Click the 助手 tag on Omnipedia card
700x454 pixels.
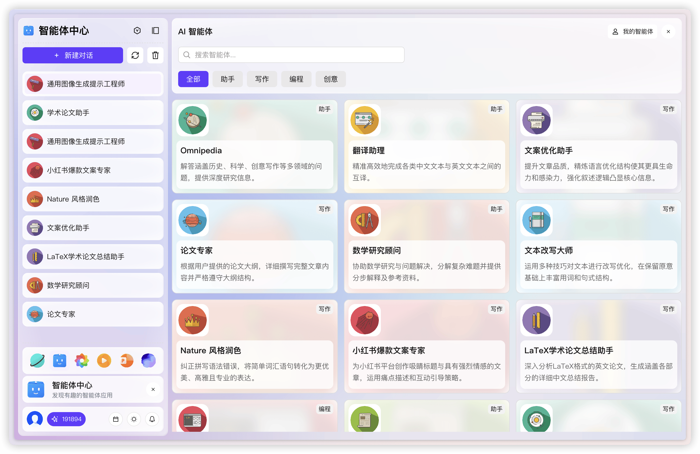[x=324, y=109]
